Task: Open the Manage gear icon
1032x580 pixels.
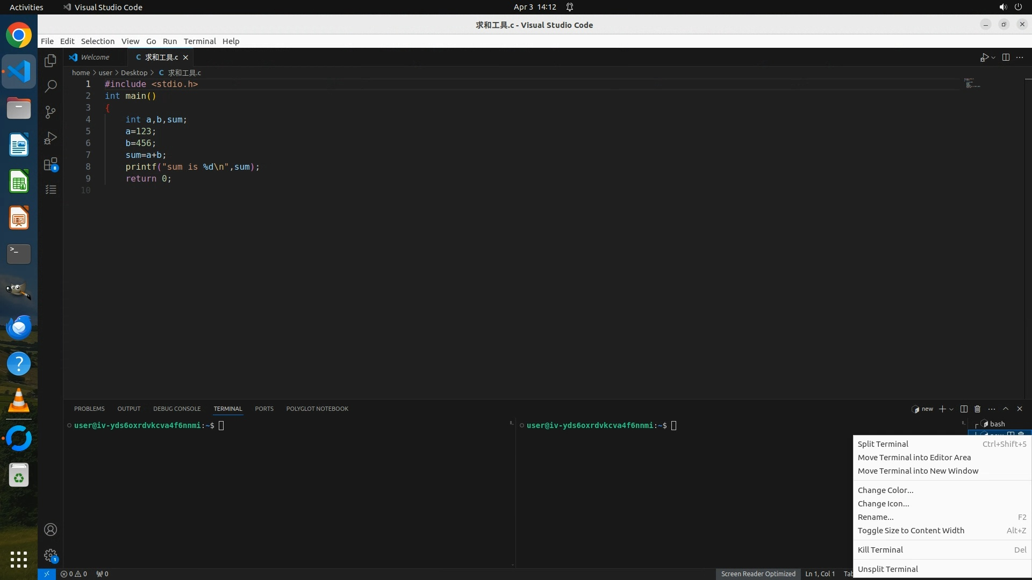Action: 51,555
